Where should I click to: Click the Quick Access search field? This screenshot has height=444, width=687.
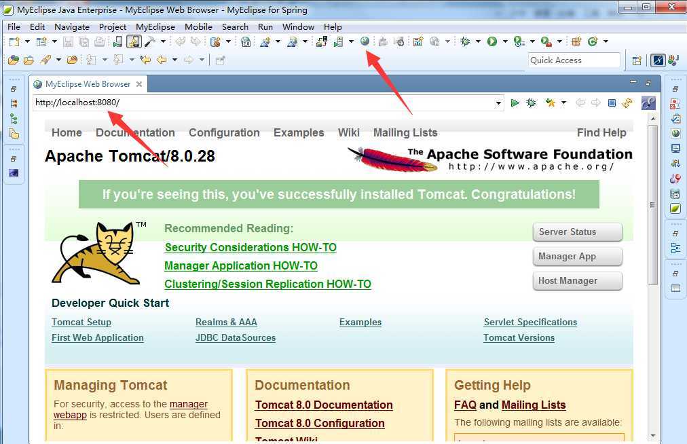(x=574, y=60)
